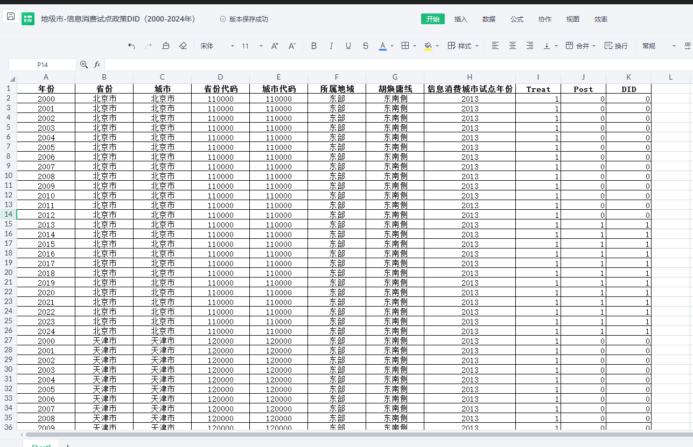Toggle underline formatting
The height and width of the screenshot is (447, 693).
pos(348,46)
